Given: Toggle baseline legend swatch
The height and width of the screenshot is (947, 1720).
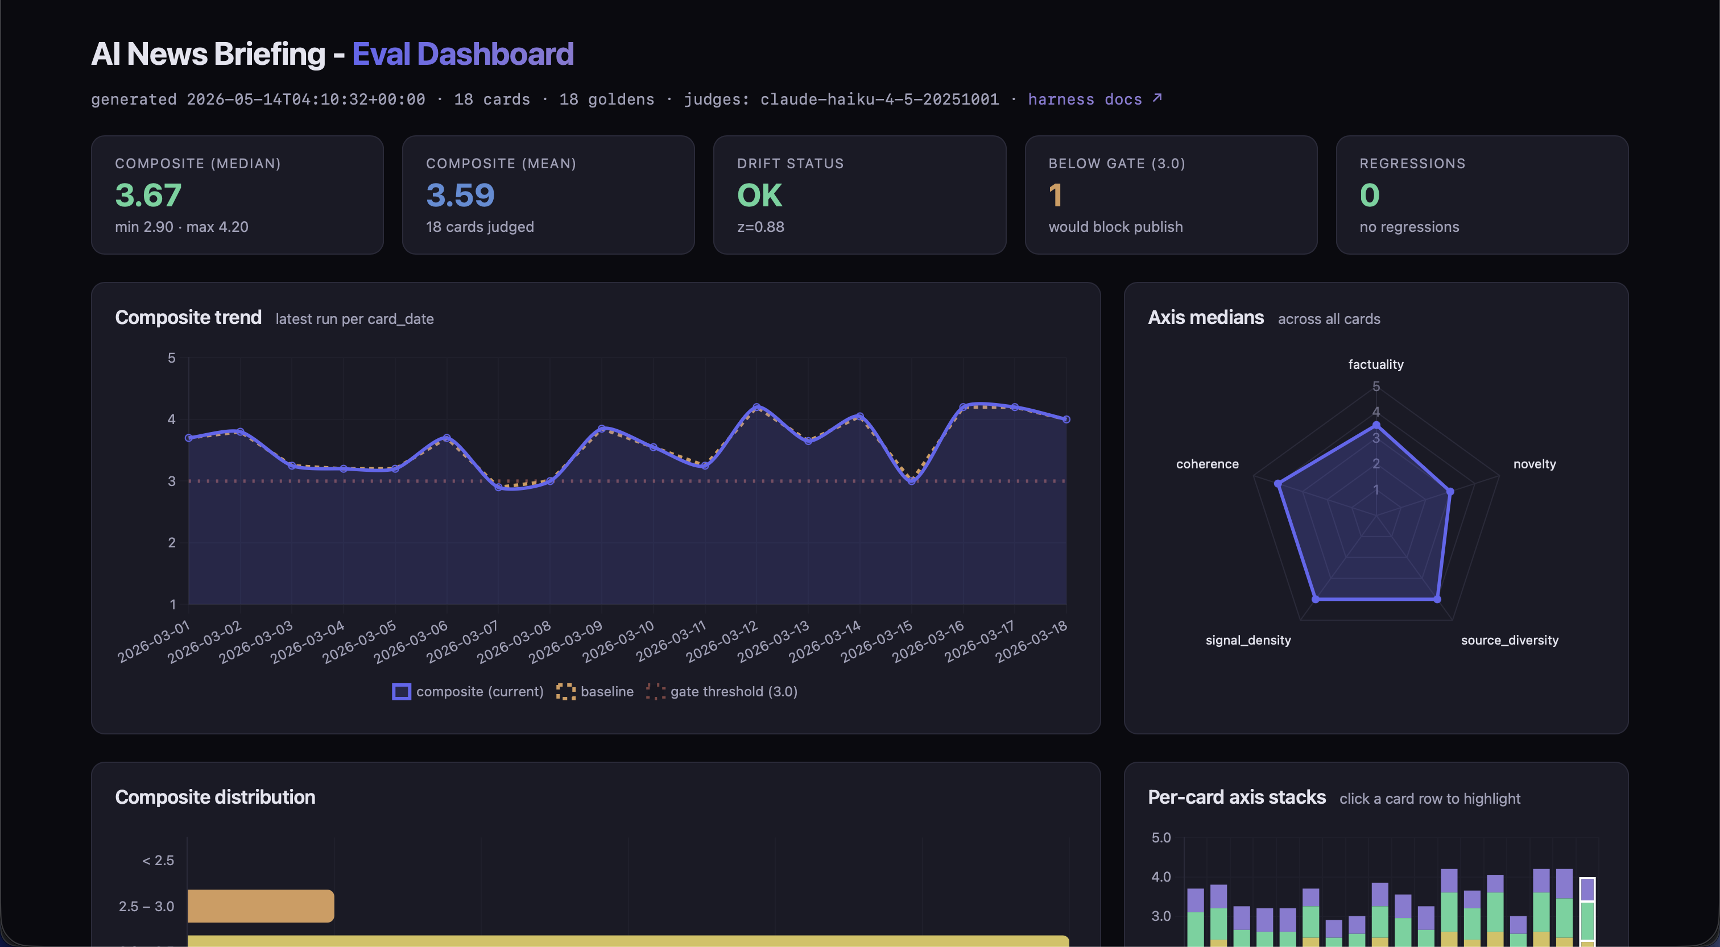Looking at the screenshot, I should [x=565, y=691].
